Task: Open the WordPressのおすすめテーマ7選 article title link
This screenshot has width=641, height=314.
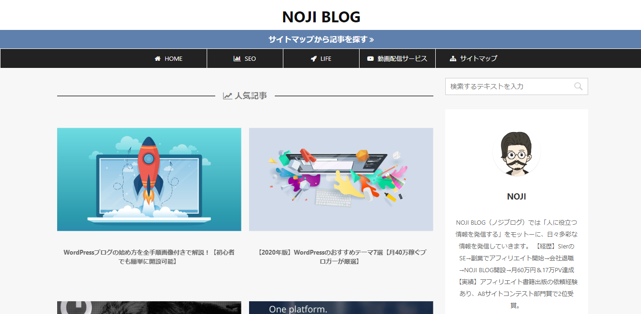Action: click(341, 257)
